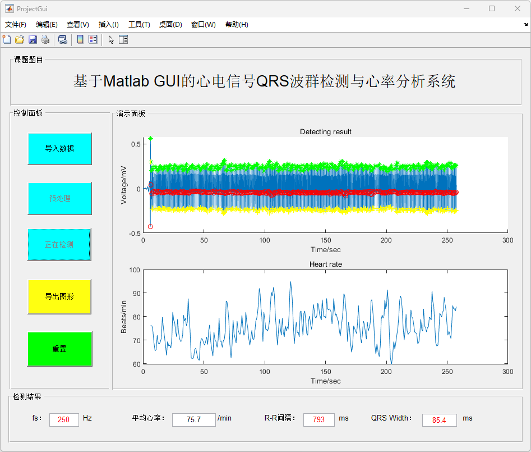Click the Link Plot toolbar icon
The width and height of the screenshot is (531, 452).
tap(63, 39)
